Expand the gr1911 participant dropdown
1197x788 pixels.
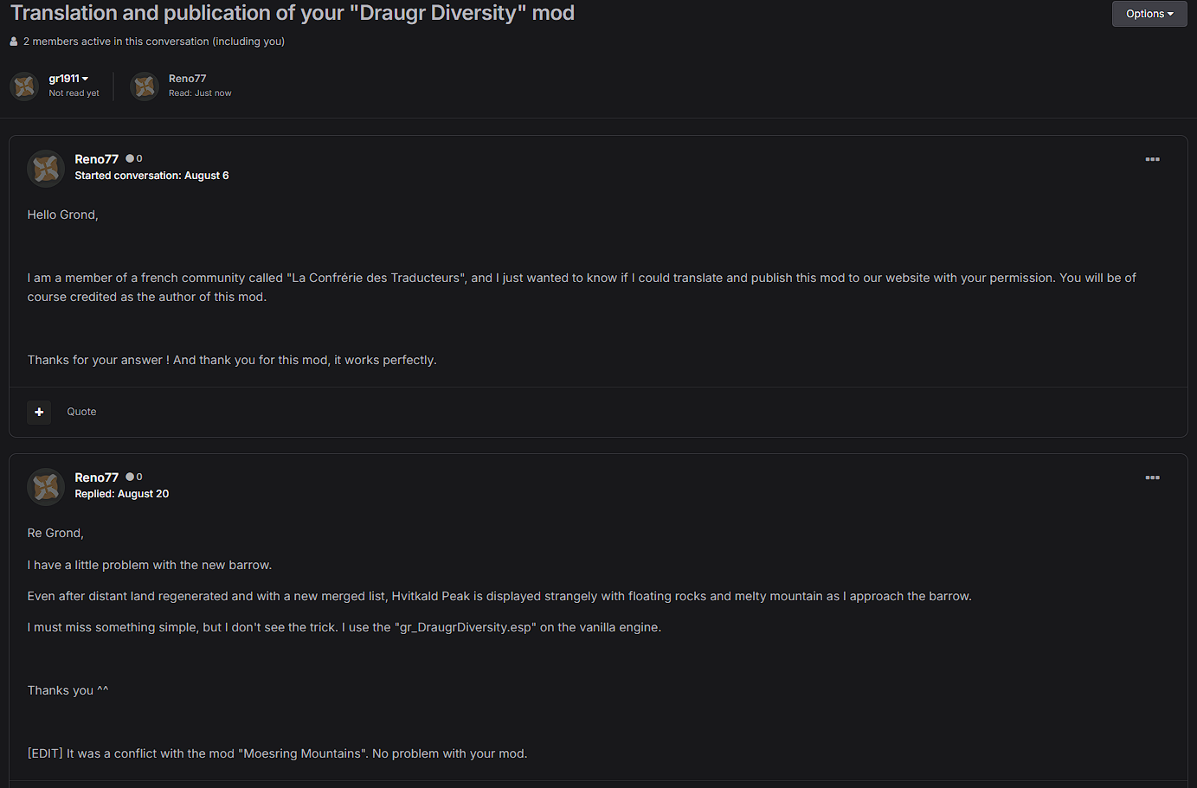(x=68, y=79)
